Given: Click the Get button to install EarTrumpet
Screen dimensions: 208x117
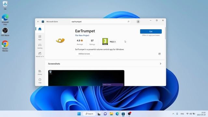Looking at the screenshot, I should pyautogui.click(x=151, y=32).
